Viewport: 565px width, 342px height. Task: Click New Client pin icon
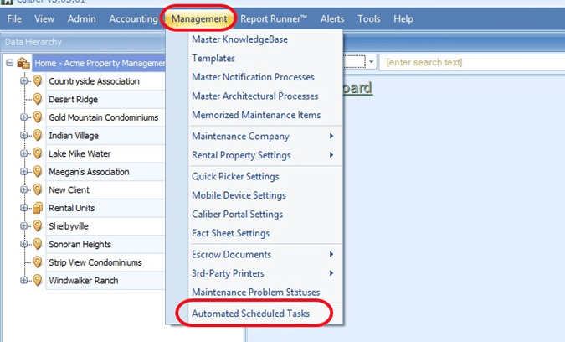(x=38, y=189)
